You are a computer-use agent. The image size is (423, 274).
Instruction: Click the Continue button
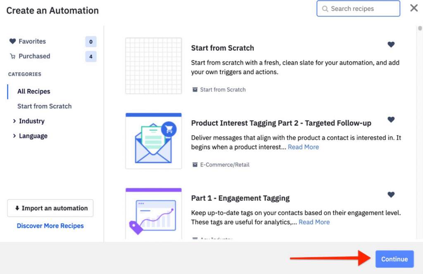coord(394,259)
